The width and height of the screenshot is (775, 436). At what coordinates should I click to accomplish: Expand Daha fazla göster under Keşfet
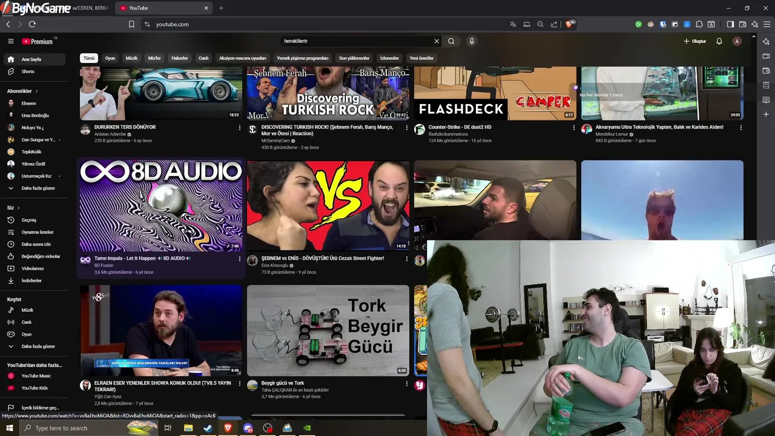(x=35, y=346)
